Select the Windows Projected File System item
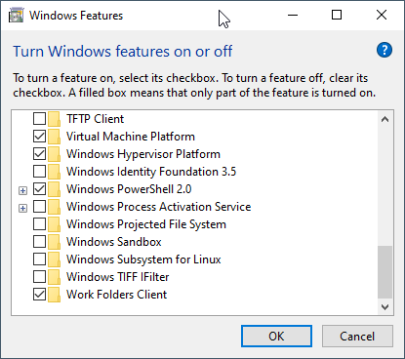This screenshot has height=359, width=405. 146,224
